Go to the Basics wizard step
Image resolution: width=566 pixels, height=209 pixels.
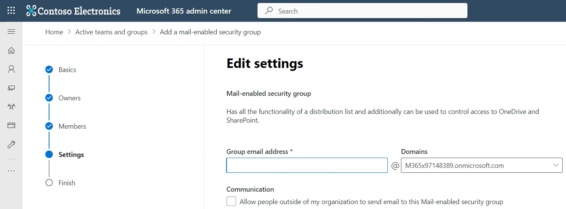coord(67,70)
